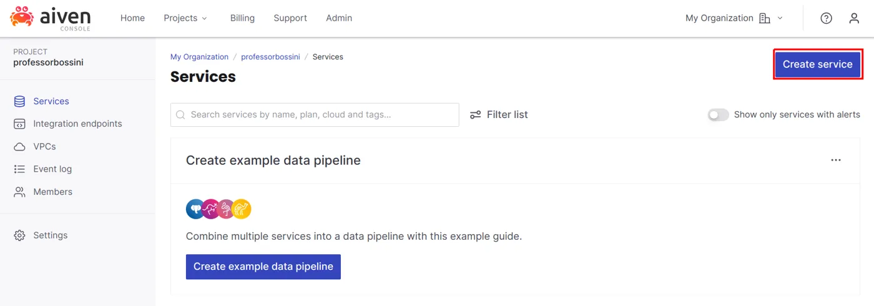Open the My Organization dropdown chevron

coord(780,18)
